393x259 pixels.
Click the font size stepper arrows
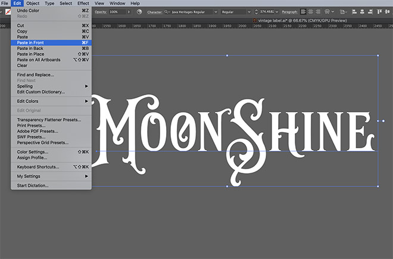pos(257,12)
